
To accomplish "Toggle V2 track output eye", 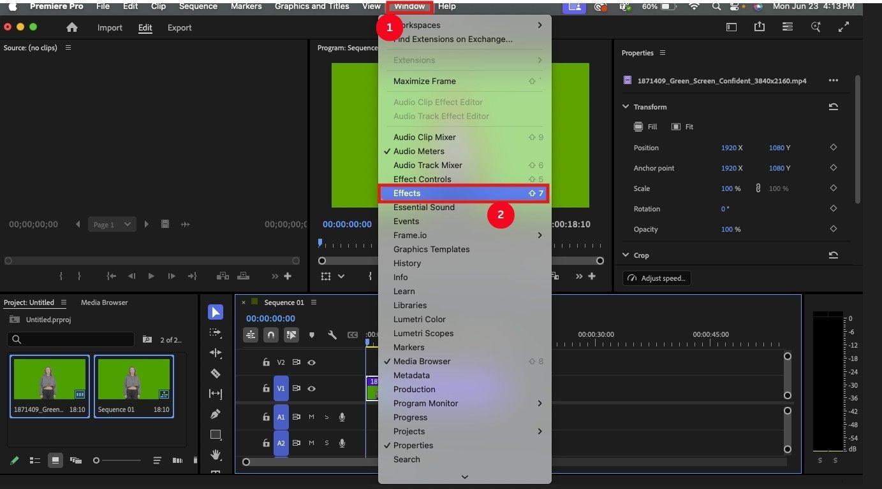I will click(312, 362).
